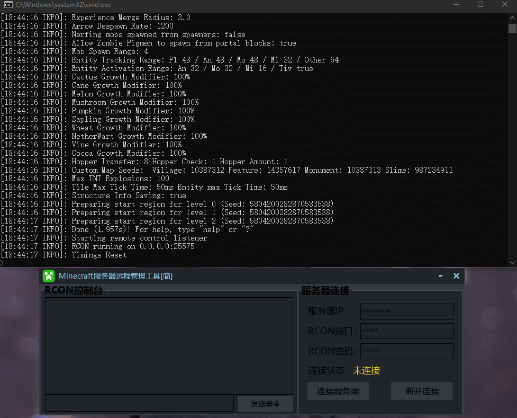
Task: Focus the RCON端口 port field
Action: pyautogui.click(x=406, y=331)
